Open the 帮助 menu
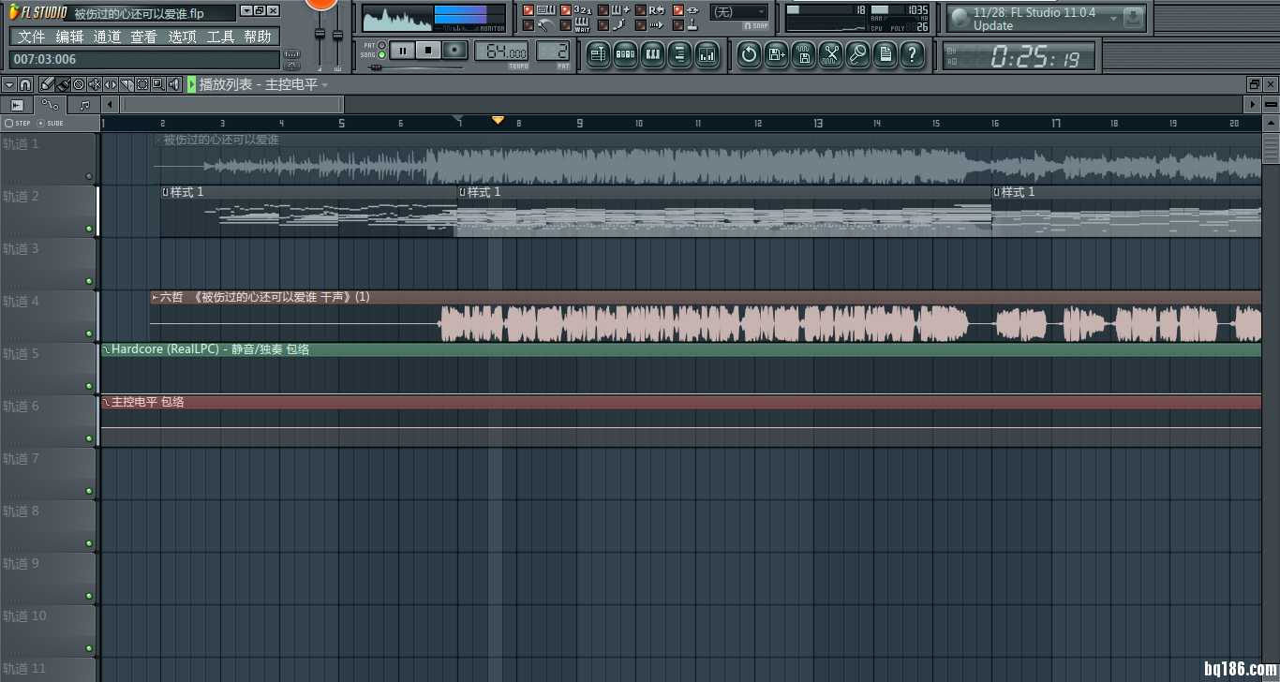1280x682 pixels. 258,37
